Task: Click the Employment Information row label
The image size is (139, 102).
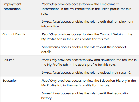Action: click(12, 7)
